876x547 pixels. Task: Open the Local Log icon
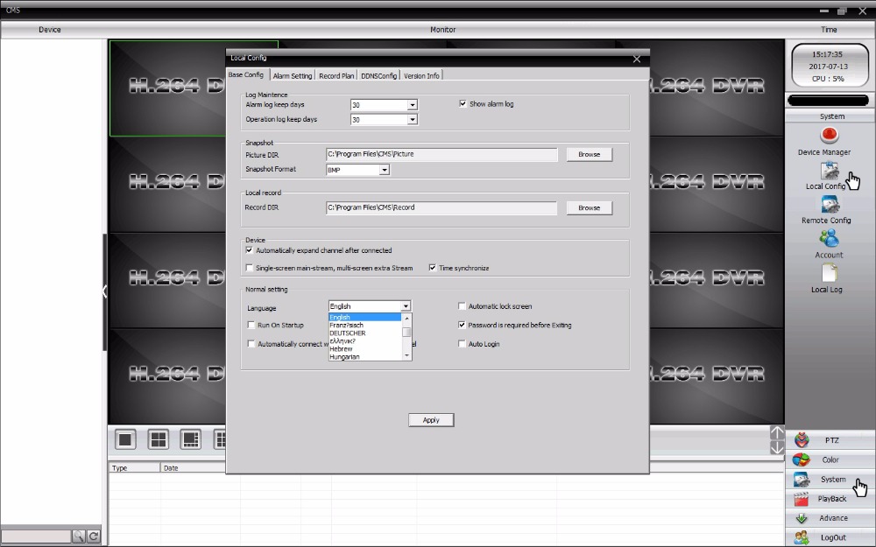pyautogui.click(x=829, y=274)
